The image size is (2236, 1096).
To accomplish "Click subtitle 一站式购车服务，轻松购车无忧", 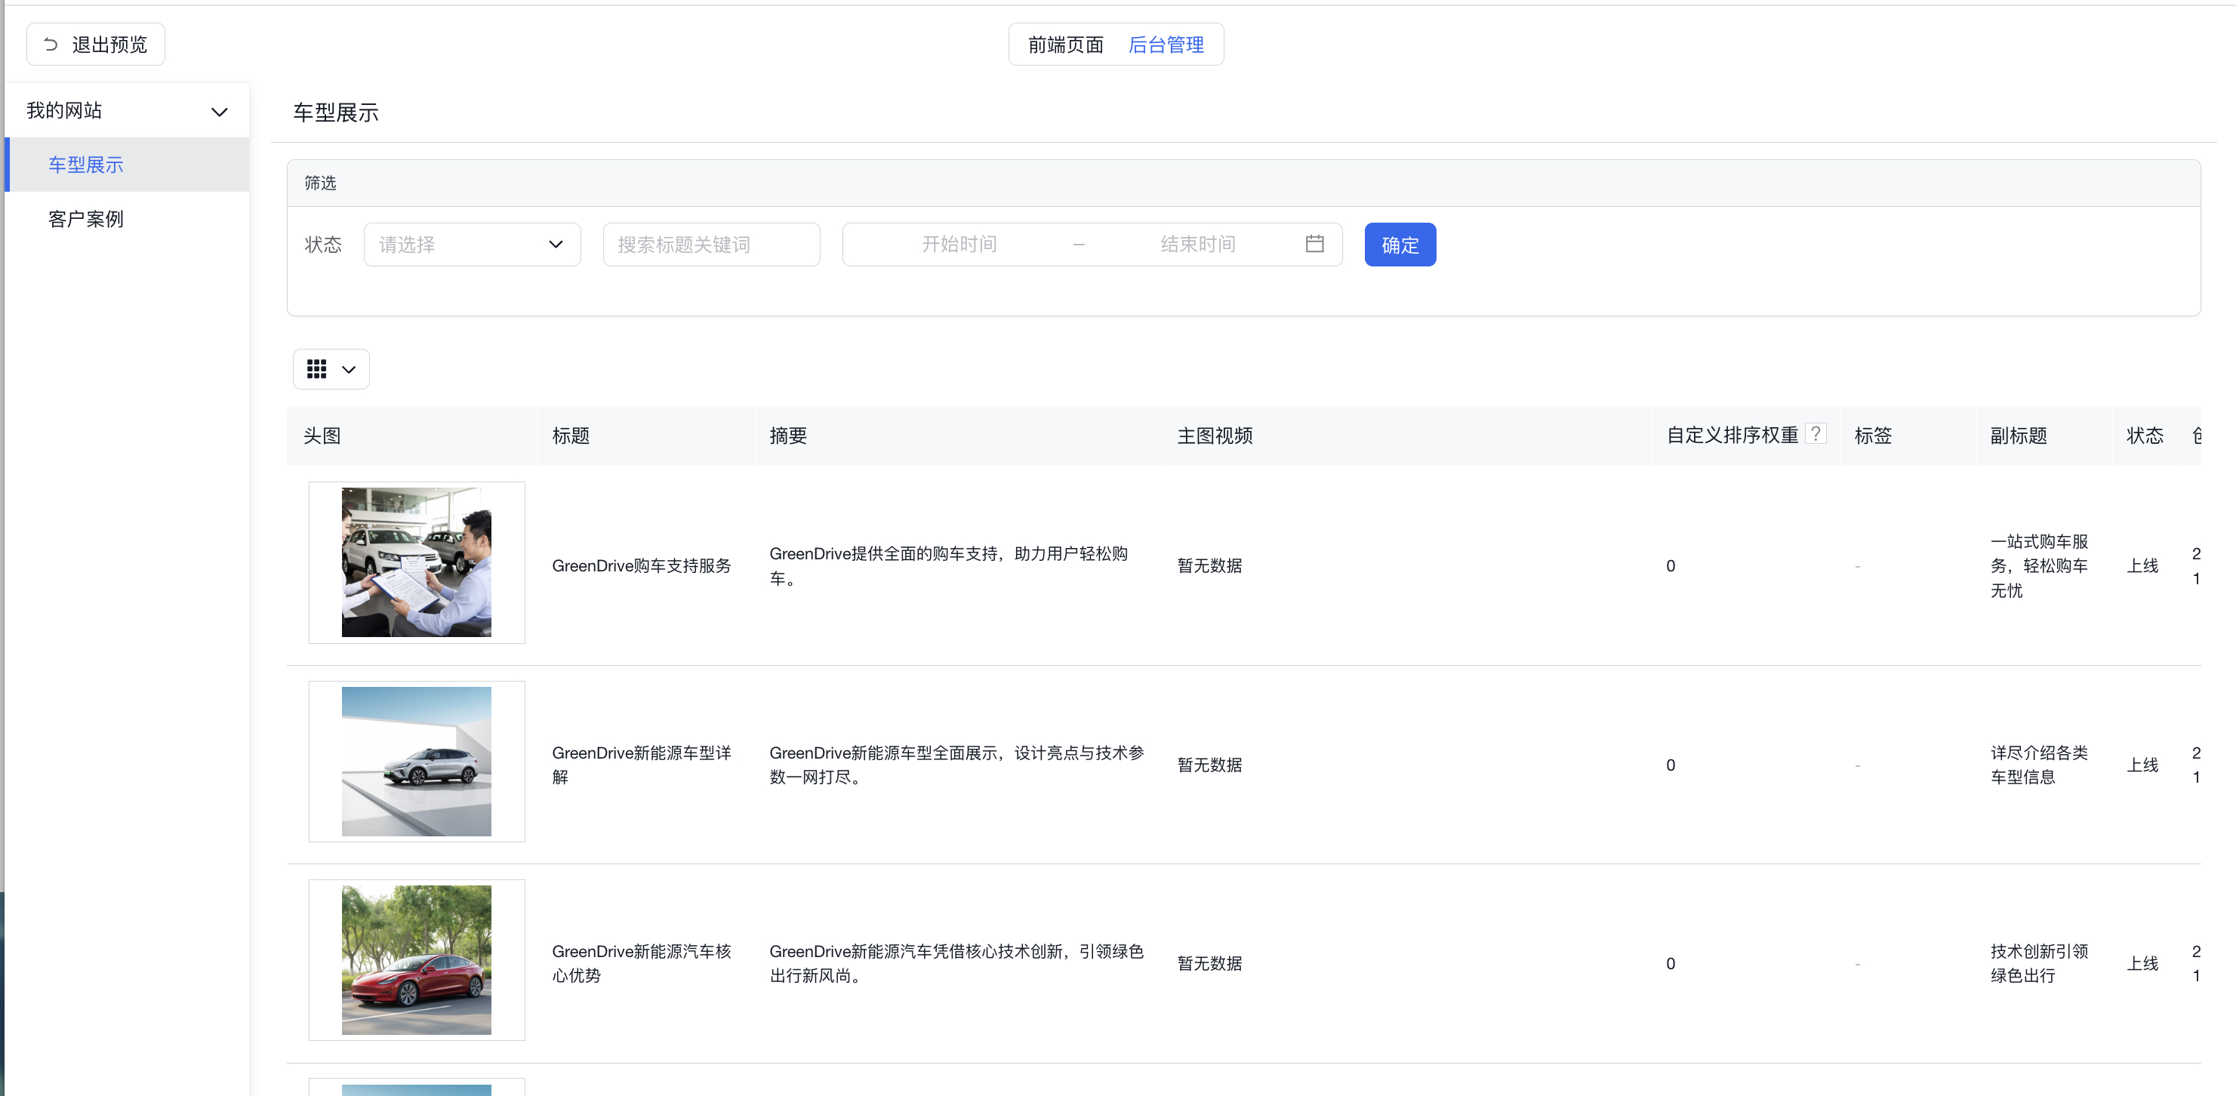I will tap(2039, 566).
